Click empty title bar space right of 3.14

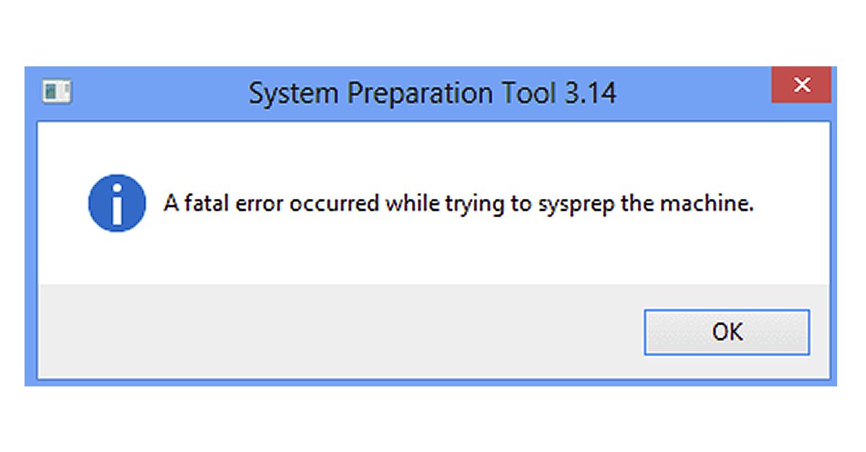point(693,94)
